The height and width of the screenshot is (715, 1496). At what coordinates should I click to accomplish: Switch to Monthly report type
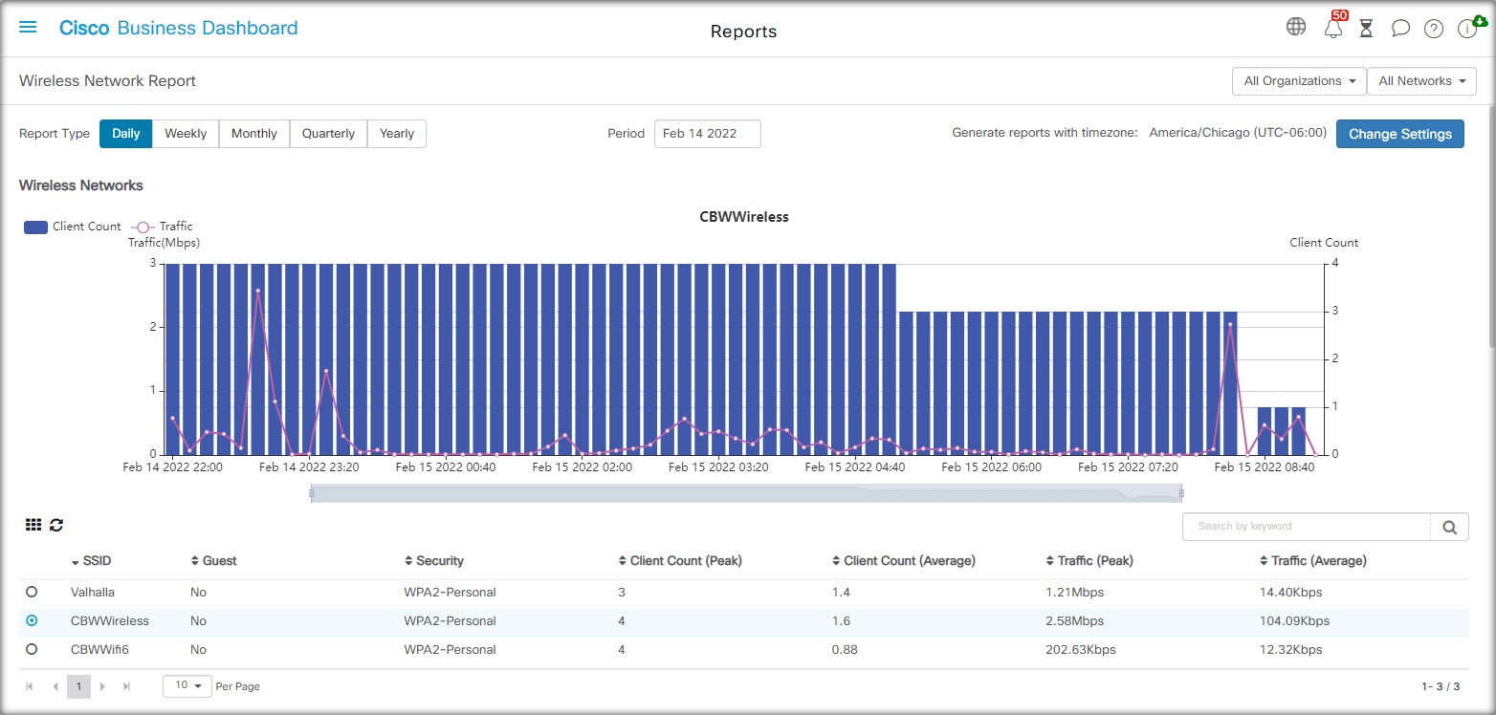click(x=254, y=134)
